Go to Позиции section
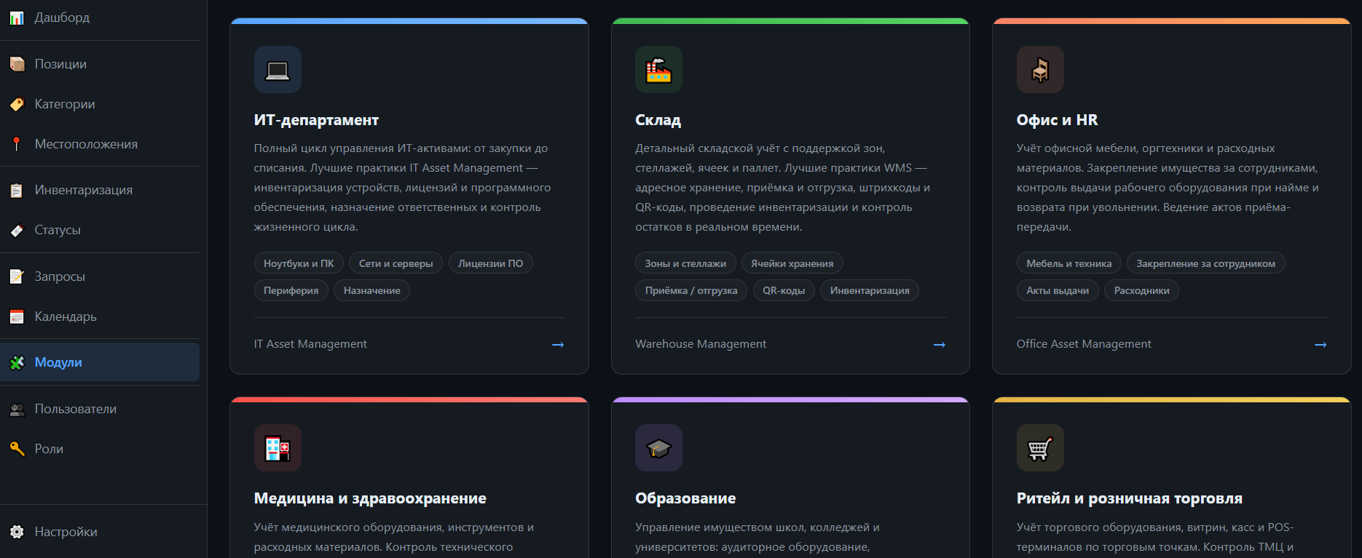 (x=100, y=64)
